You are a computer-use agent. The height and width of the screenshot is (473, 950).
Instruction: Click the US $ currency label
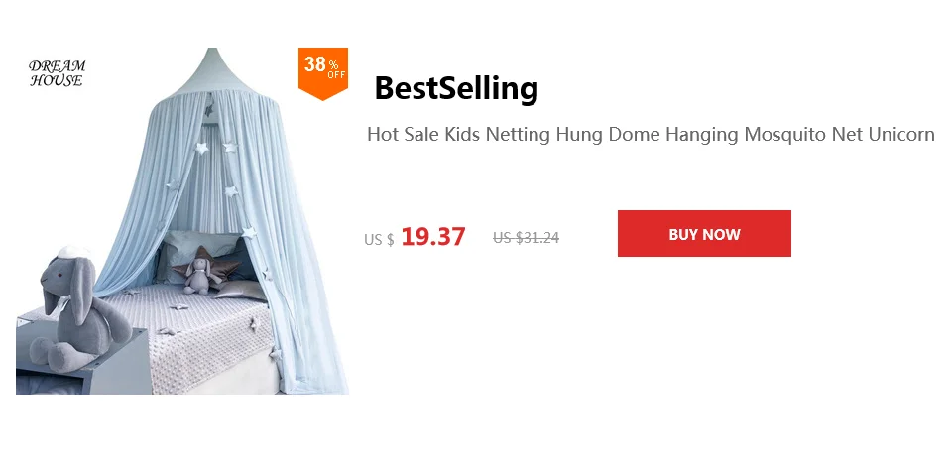click(x=379, y=240)
